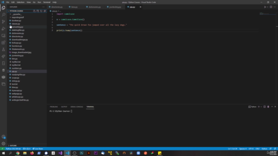The width and height of the screenshot is (278, 156).
Task: Open the Source Control view
Action: (3, 22)
